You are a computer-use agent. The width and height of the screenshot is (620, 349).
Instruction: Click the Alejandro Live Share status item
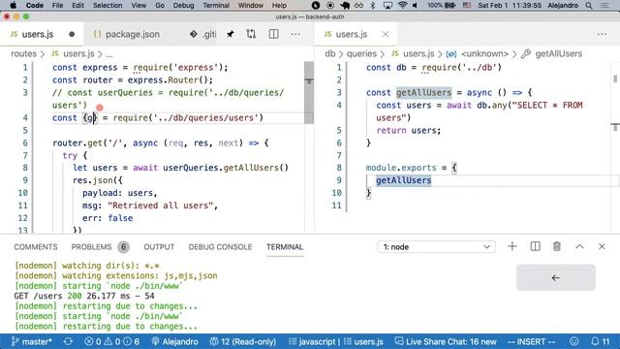[x=175, y=342]
